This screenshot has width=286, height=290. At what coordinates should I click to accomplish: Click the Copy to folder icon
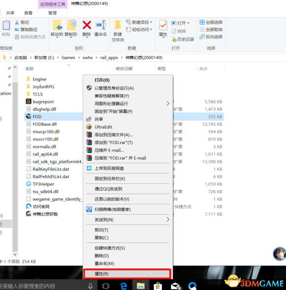[x=71, y=25]
